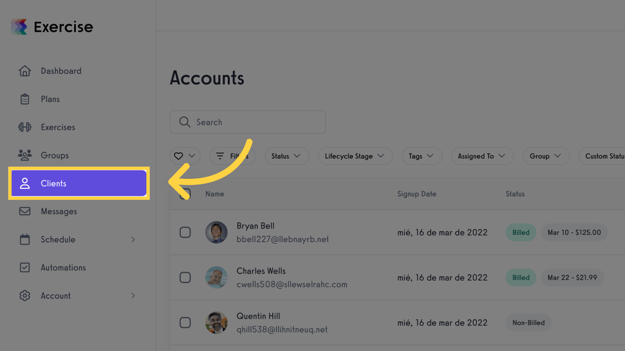
Task: Open Automations via the checkmark icon
Action: 25,267
